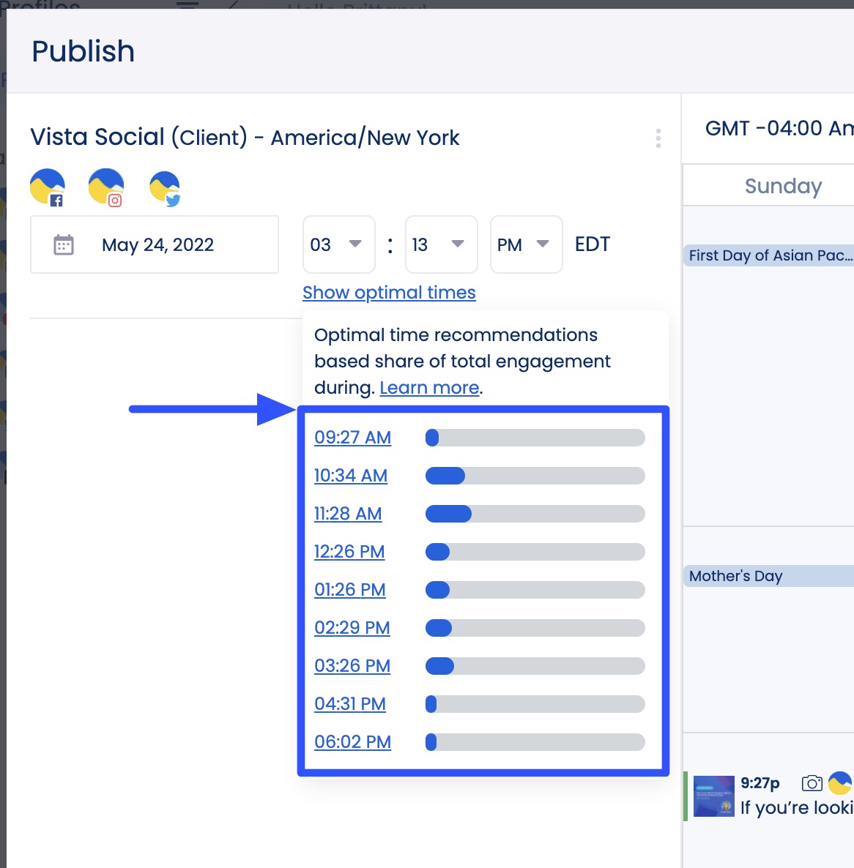Click the Twitter icon beside the scheduled post
Image resolution: width=854 pixels, height=868 pixels.
(x=841, y=783)
